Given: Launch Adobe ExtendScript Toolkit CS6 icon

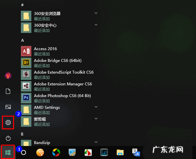Looking at the screenshot, I should point(26,75).
